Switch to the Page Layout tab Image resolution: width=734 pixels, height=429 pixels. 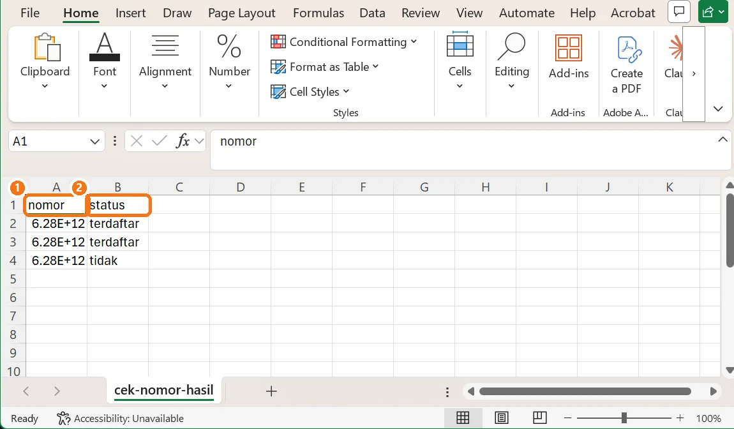coord(241,13)
